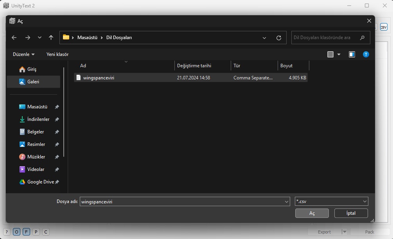Click the C button in UnityText window
The height and width of the screenshot is (239, 393).
pos(46,232)
